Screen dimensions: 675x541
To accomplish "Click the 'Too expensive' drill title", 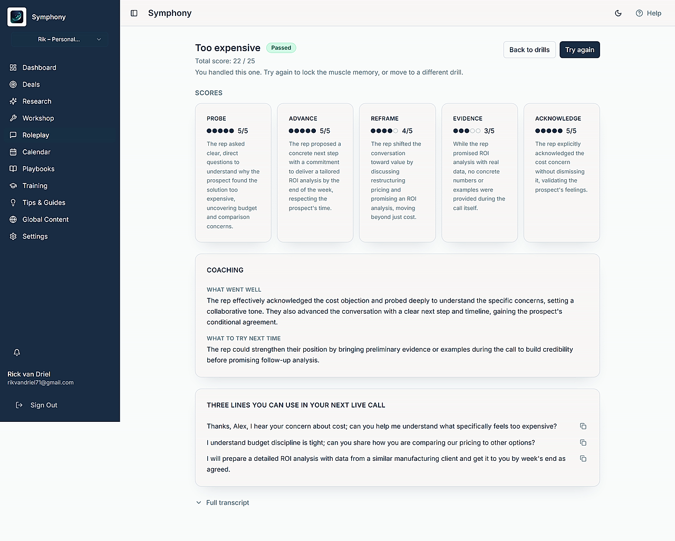I will click(228, 48).
